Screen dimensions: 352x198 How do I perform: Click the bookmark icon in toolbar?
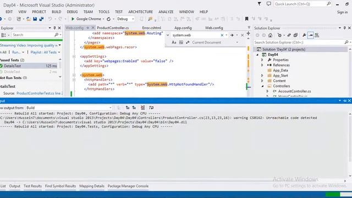(246, 19)
